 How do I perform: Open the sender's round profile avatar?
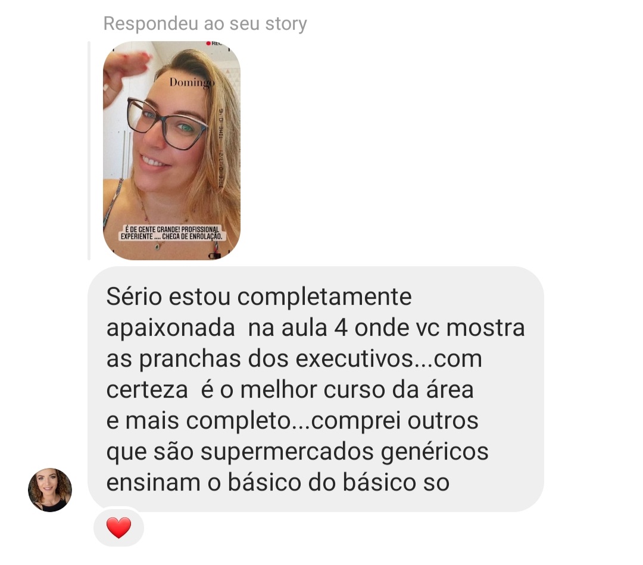click(50, 490)
